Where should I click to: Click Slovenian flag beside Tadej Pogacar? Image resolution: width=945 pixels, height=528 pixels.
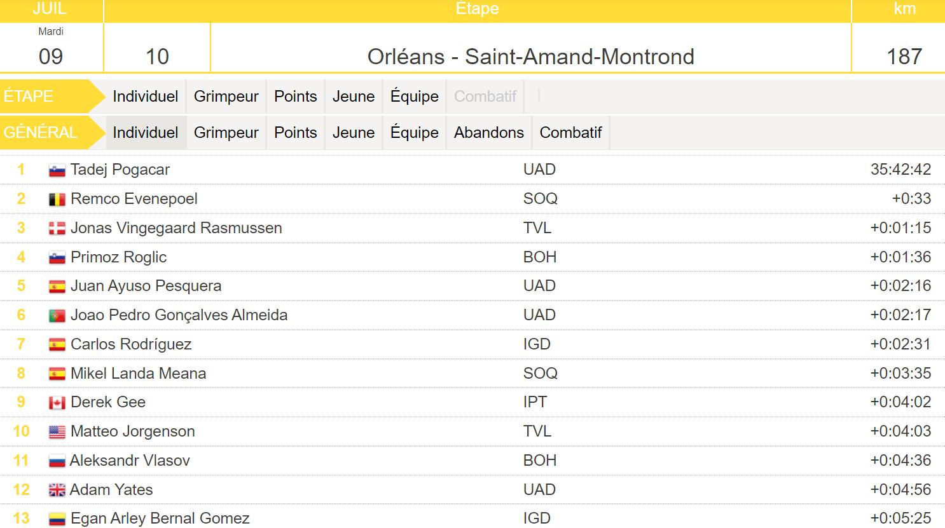(57, 170)
